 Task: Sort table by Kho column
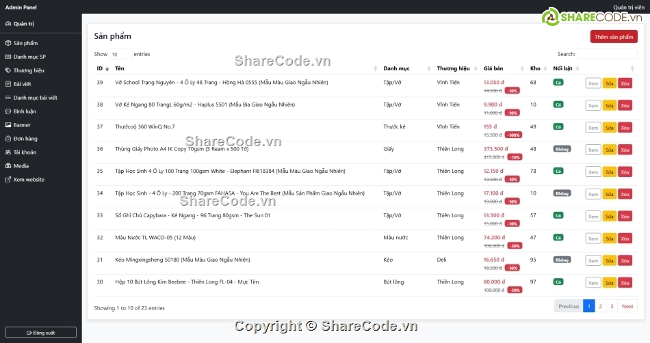coord(538,69)
